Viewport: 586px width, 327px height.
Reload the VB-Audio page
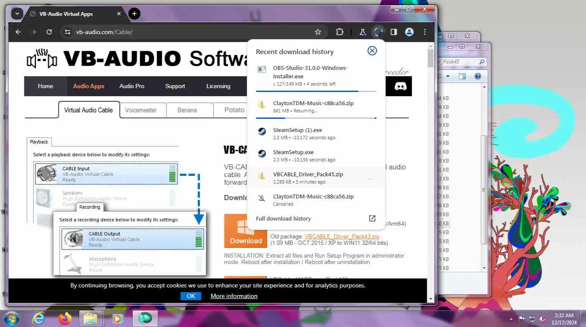click(x=49, y=32)
